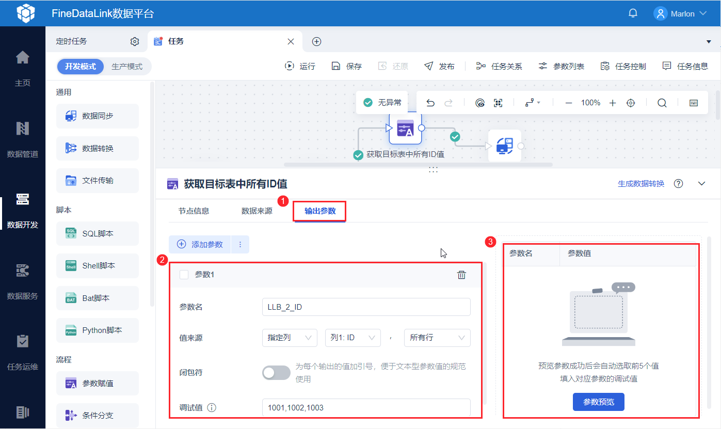Open 任务关系 in the toolbar
This screenshot has height=429, width=721.
499,66
